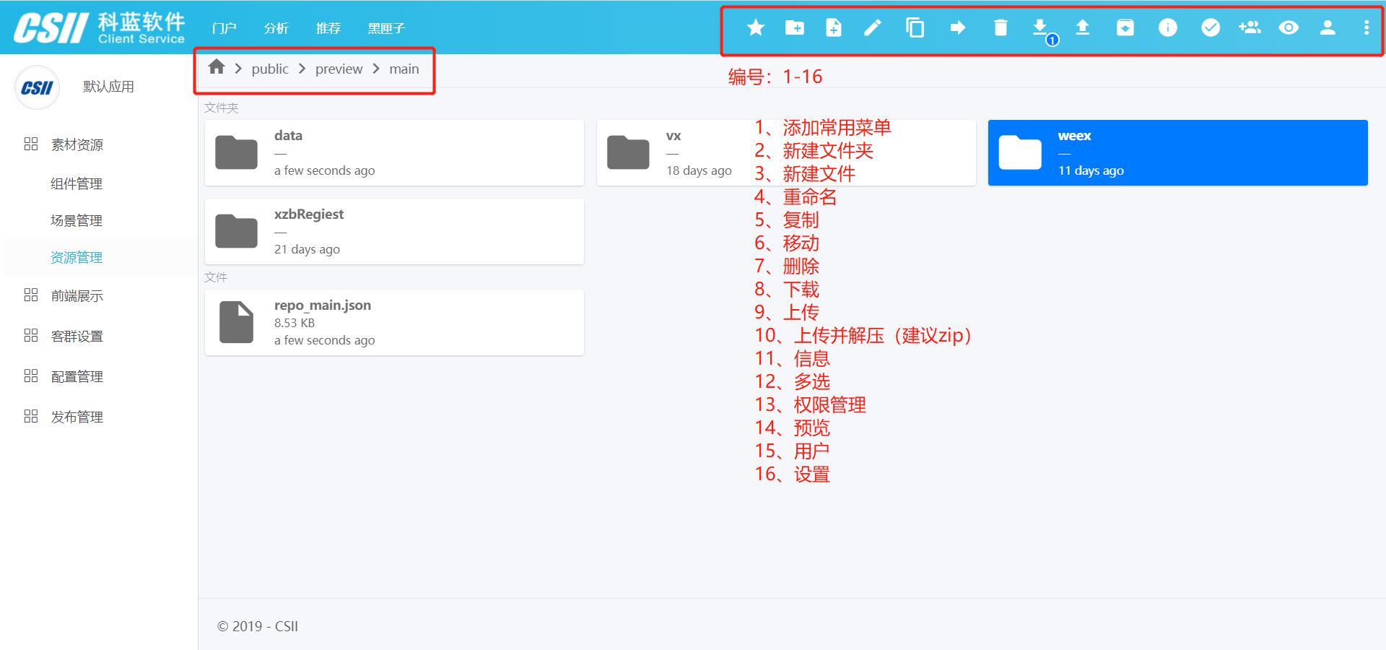This screenshot has width=1386, height=650.
Task: Click the grid icon beside 配置管理
Action: click(31, 376)
